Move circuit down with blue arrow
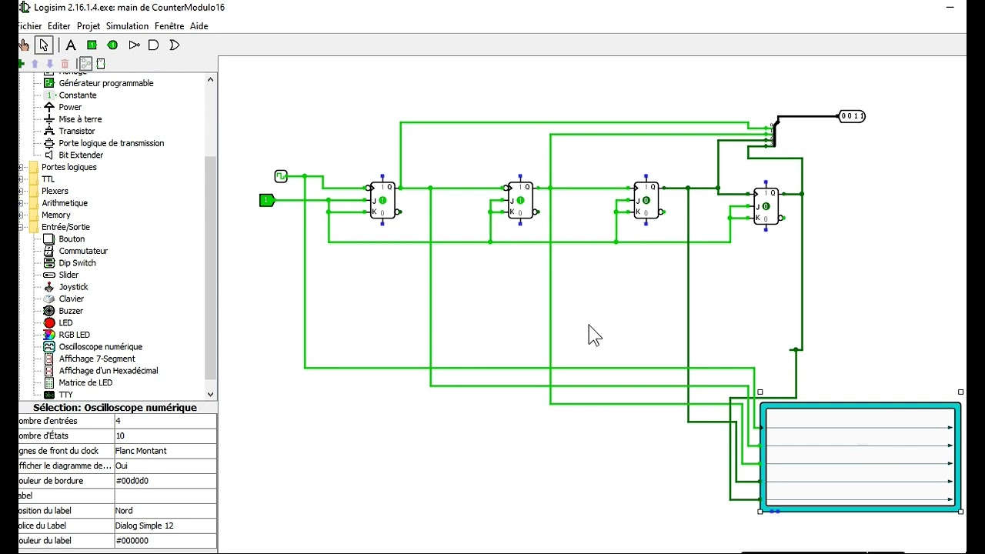 coord(50,64)
